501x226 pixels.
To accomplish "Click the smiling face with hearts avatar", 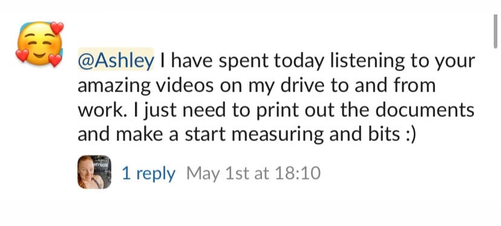I will tap(39, 44).
